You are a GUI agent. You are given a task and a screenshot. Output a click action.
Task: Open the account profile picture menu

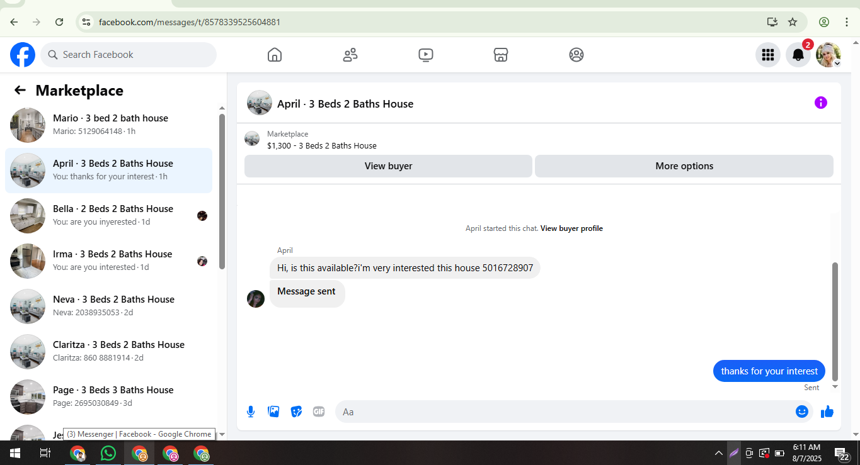click(828, 55)
